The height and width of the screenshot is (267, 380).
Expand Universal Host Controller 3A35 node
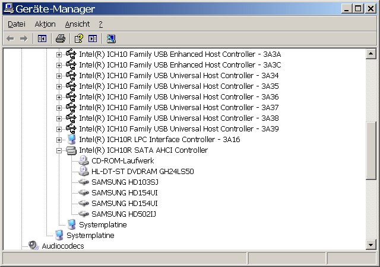(59, 86)
